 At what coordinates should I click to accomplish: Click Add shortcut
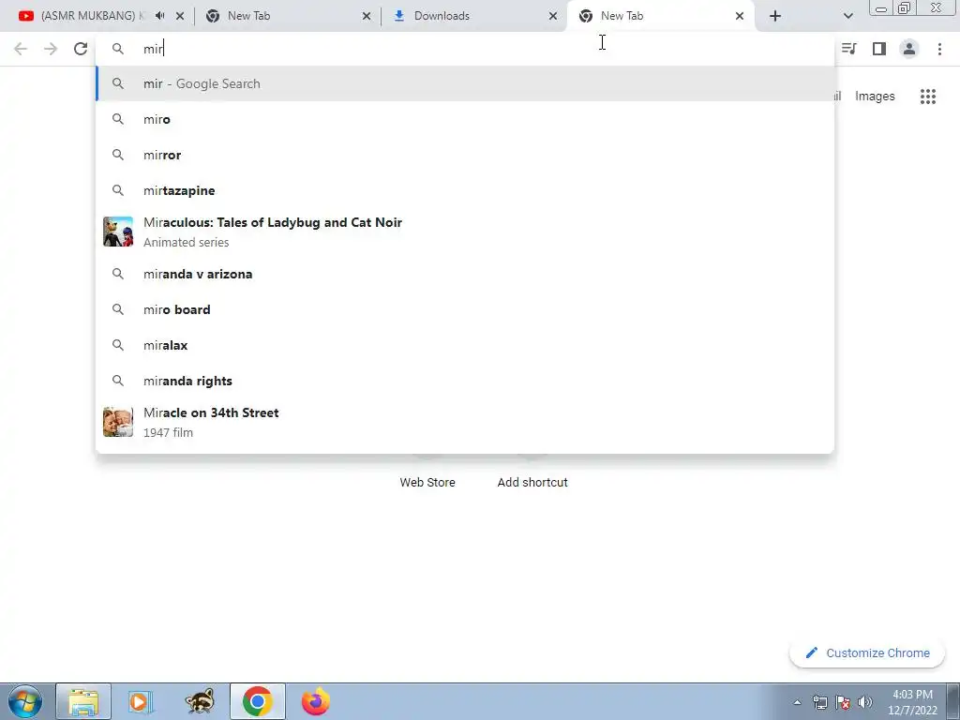[x=532, y=482]
